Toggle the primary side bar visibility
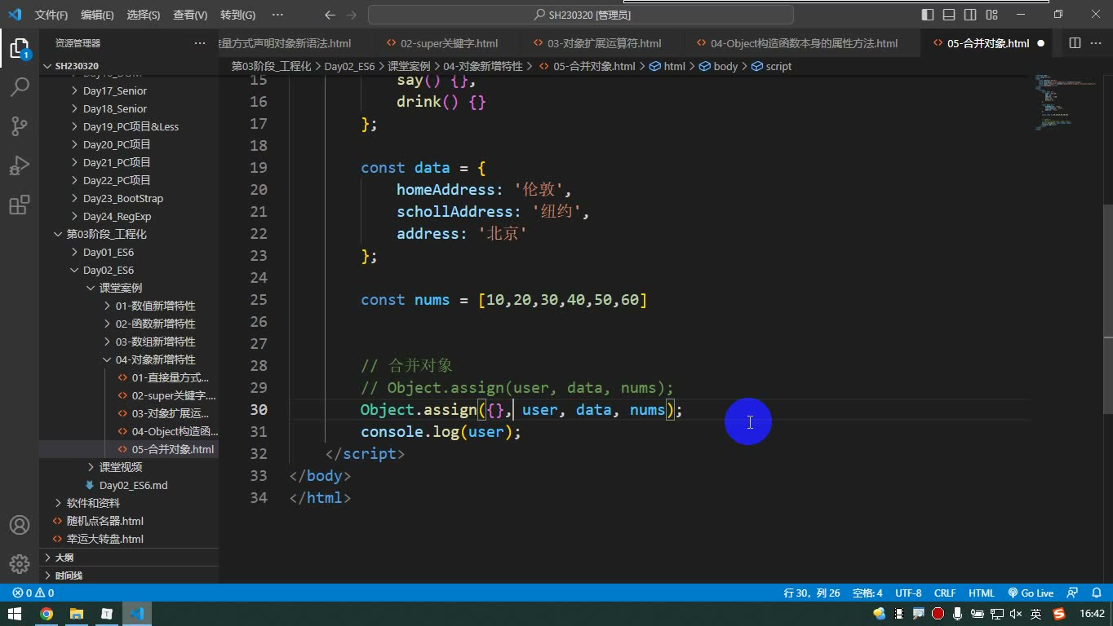 click(928, 15)
